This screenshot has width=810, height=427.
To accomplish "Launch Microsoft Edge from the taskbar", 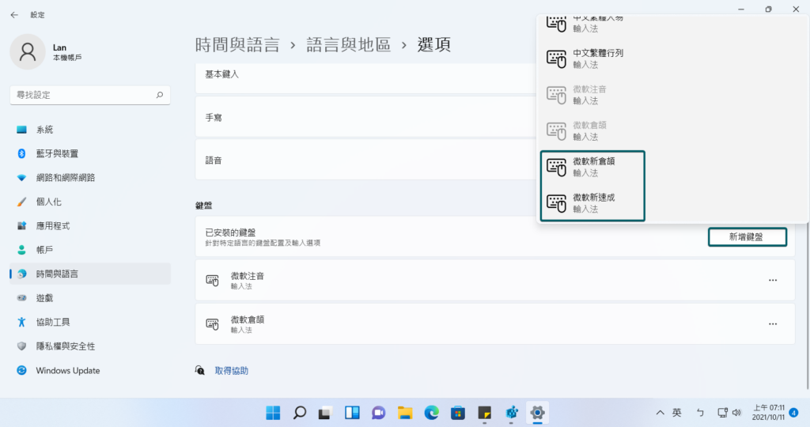I will tap(432, 413).
